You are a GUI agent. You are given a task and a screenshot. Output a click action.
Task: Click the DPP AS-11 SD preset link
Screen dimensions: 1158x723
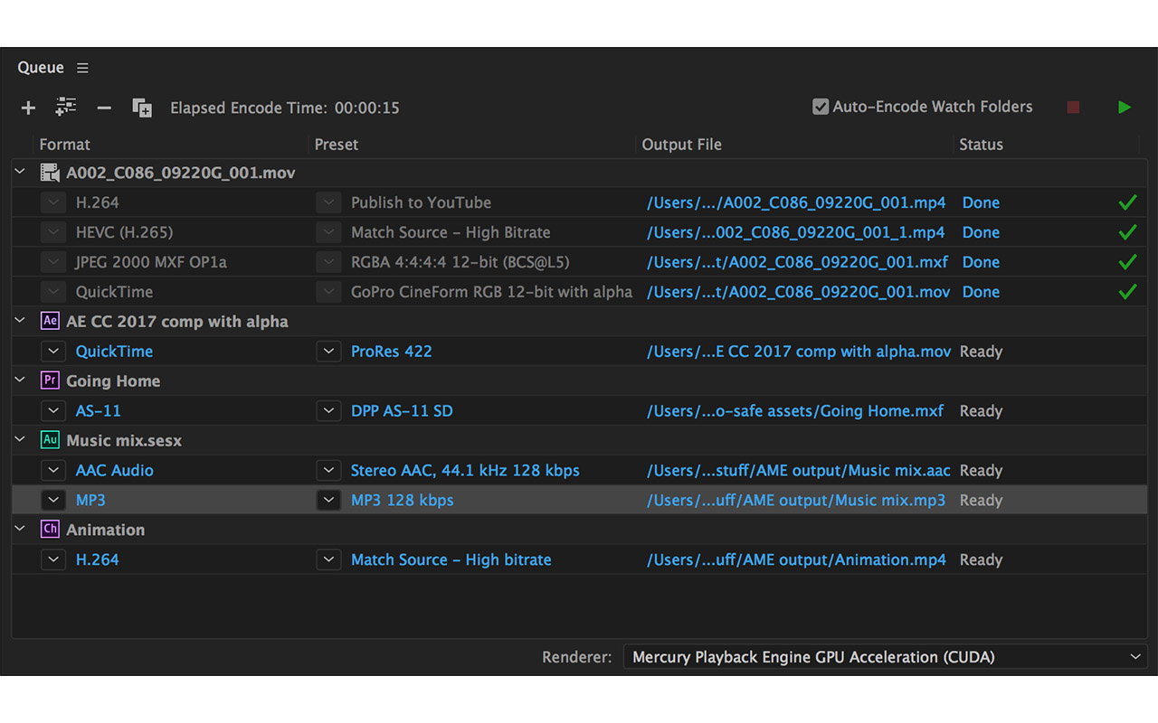pos(402,411)
